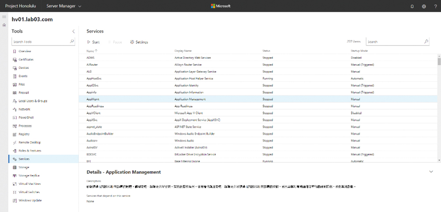Click the Virtual Switches tool icon

click(x=15, y=192)
